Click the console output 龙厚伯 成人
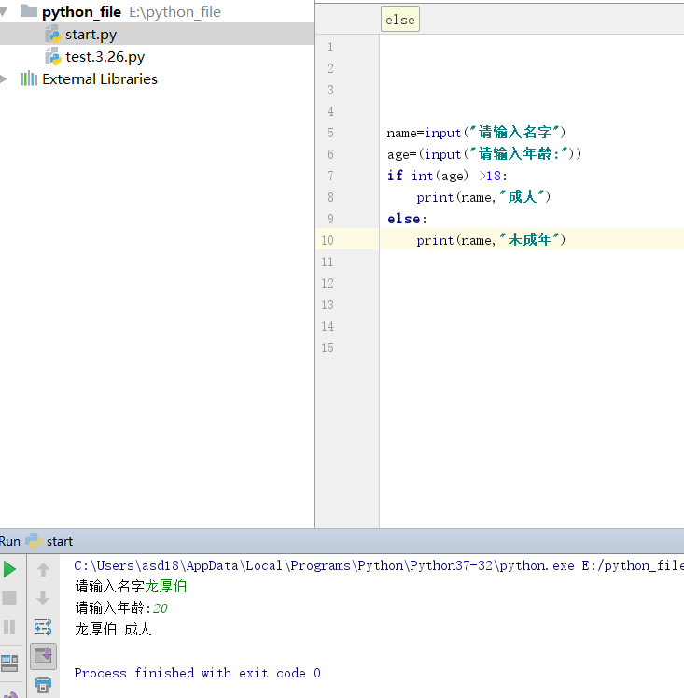The width and height of the screenshot is (684, 698). click(x=113, y=629)
